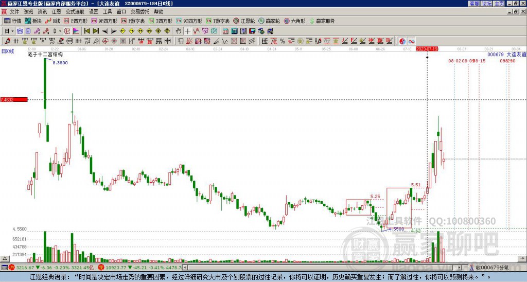Open the 交易委托 menu

(140, 12)
